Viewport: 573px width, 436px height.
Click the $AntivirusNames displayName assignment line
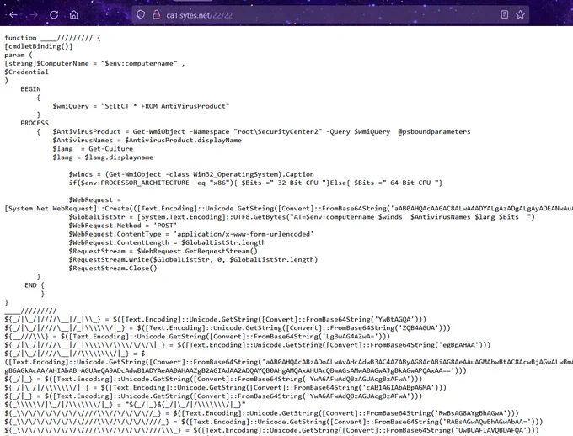click(x=147, y=141)
